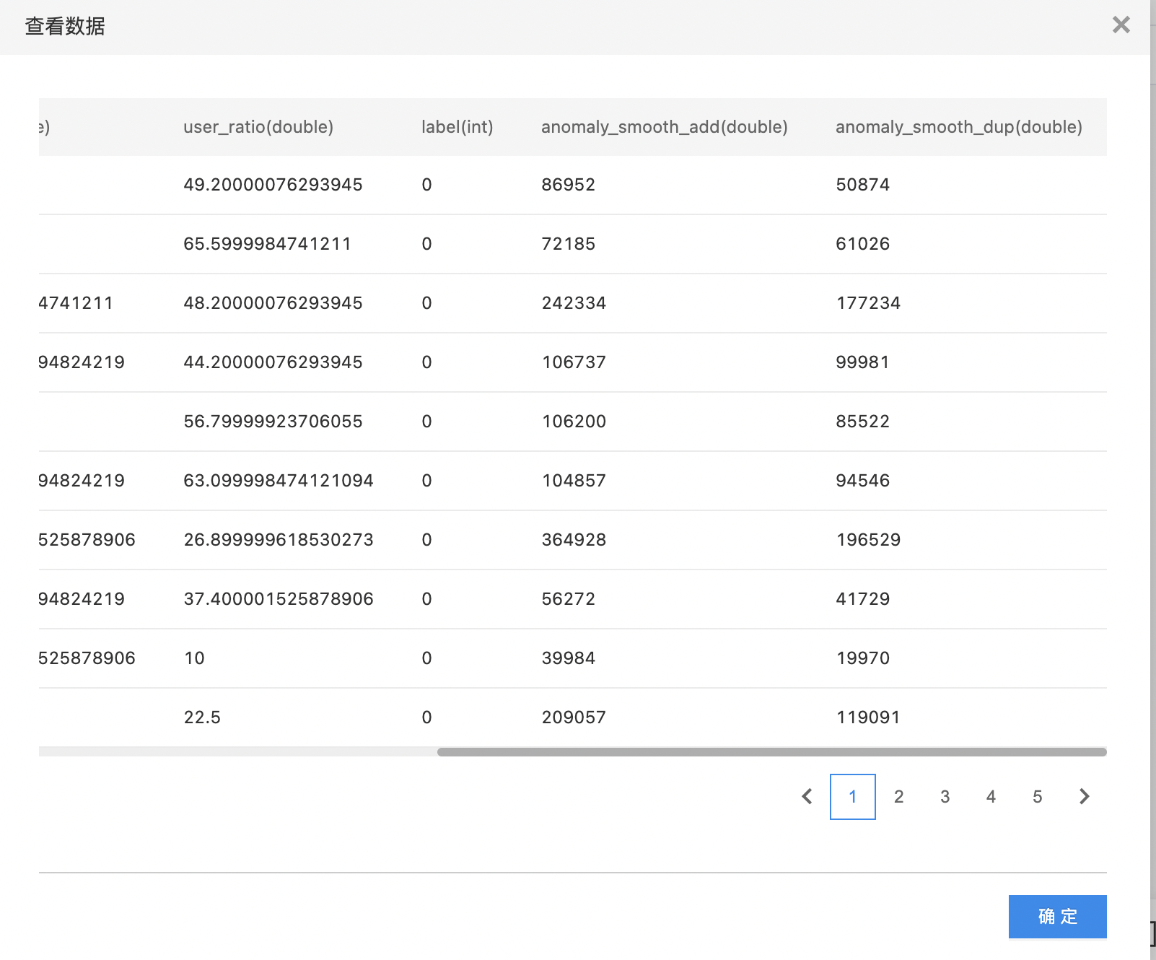This screenshot has width=1156, height=960.
Task: Click the cell showing 196529
Action: point(868,540)
